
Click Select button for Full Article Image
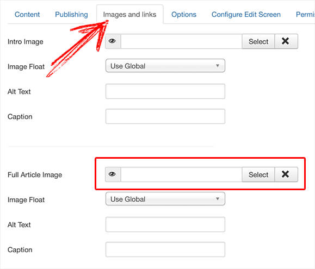point(258,174)
